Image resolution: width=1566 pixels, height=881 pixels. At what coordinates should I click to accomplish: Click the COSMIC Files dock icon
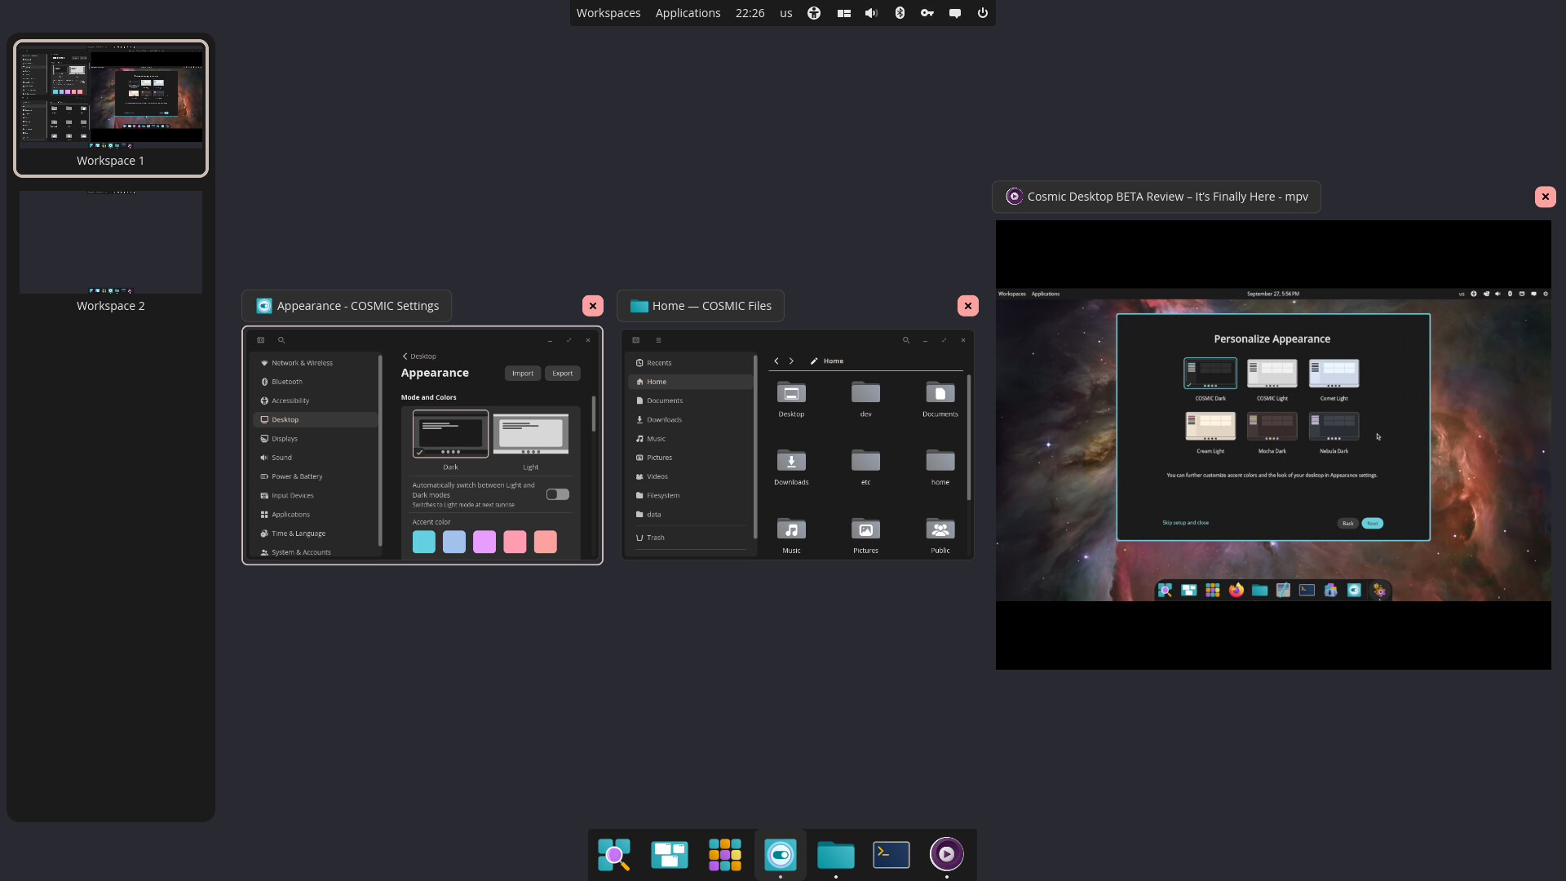835,854
